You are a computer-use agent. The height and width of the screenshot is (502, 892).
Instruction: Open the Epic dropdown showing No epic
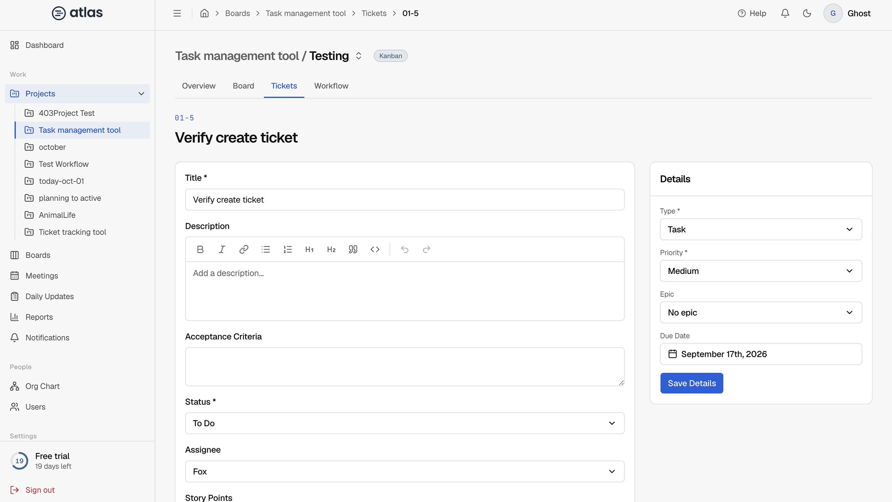(761, 312)
